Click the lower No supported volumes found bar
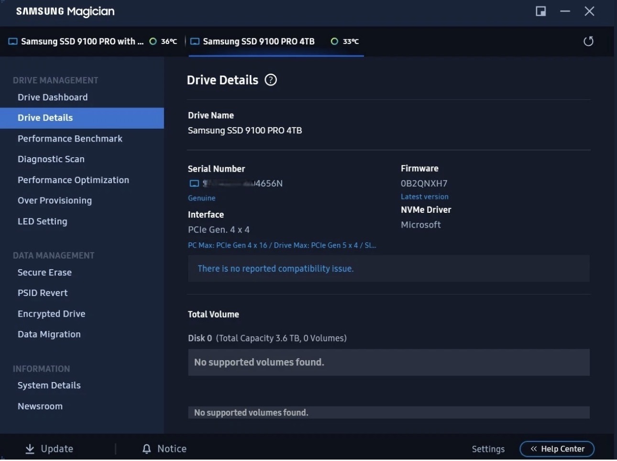Image resolution: width=617 pixels, height=461 pixels. [388, 413]
